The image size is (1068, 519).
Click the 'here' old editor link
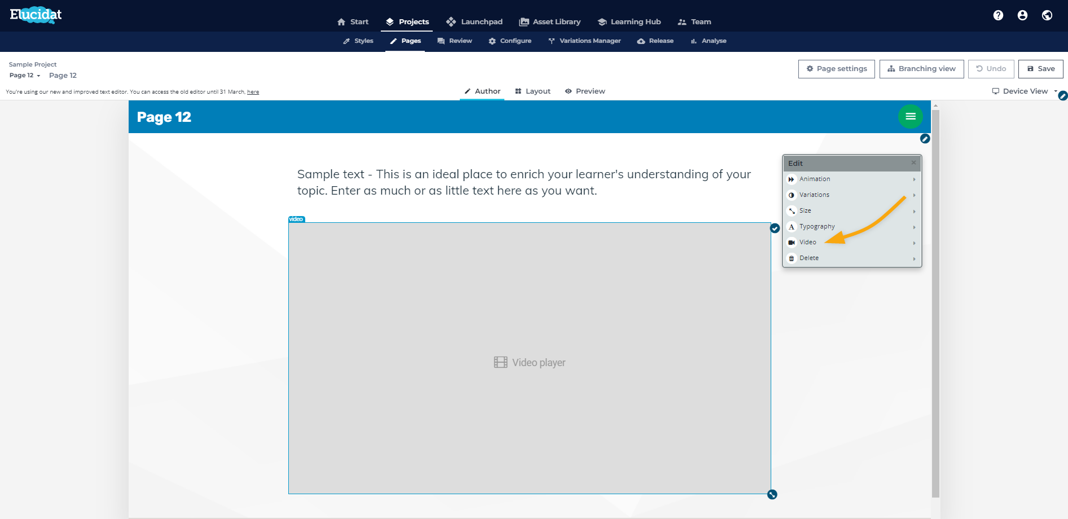(253, 92)
